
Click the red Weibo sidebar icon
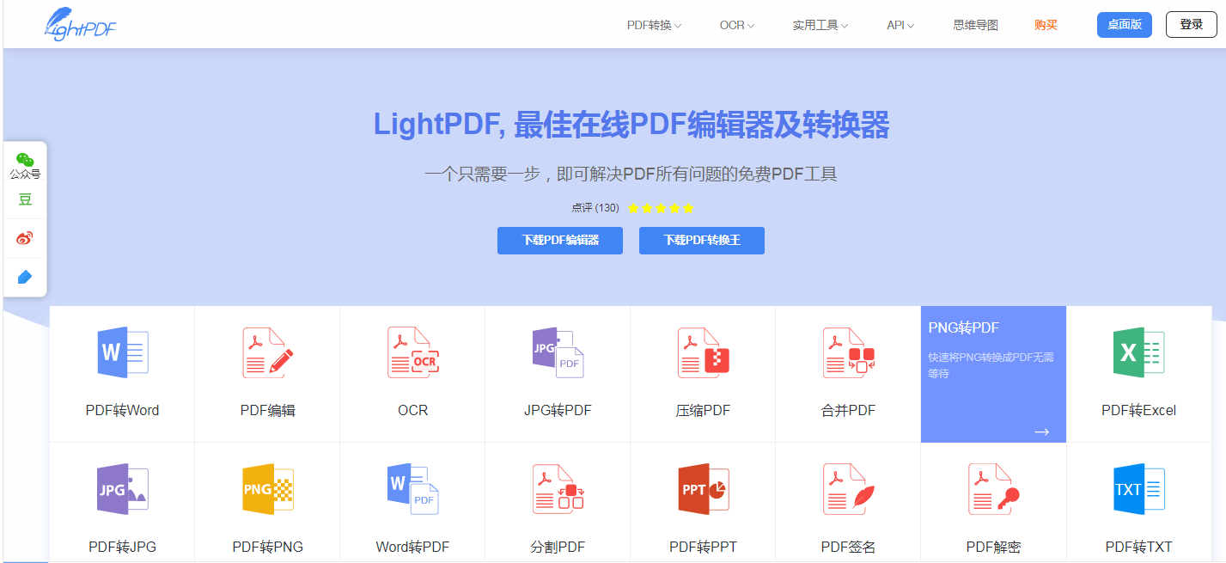pyautogui.click(x=25, y=238)
